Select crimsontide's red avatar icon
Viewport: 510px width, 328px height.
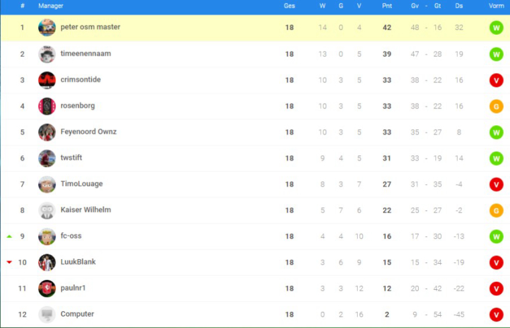[47, 80]
